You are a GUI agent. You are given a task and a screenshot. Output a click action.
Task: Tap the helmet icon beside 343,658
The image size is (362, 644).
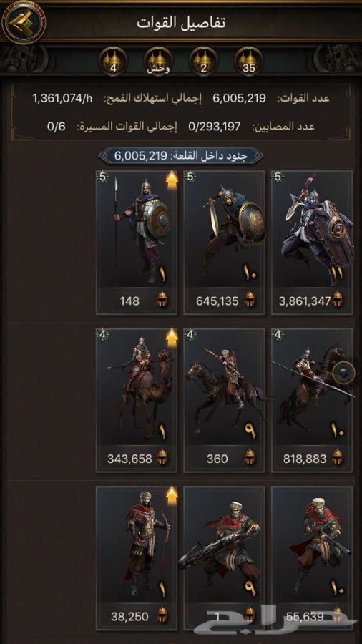[x=162, y=459]
